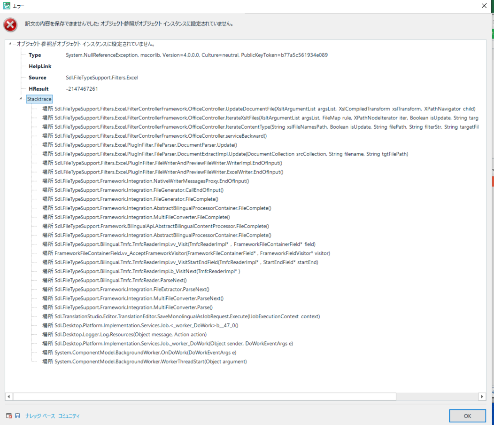This screenshot has height=425, width=494.
Task: Select the BackgroundWorker.OnDoWork stack line
Action: pos(139,353)
